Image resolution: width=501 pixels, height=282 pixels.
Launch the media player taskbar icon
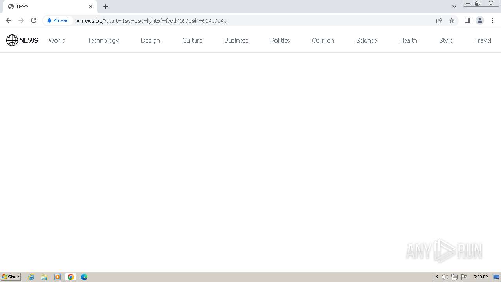[58, 277]
